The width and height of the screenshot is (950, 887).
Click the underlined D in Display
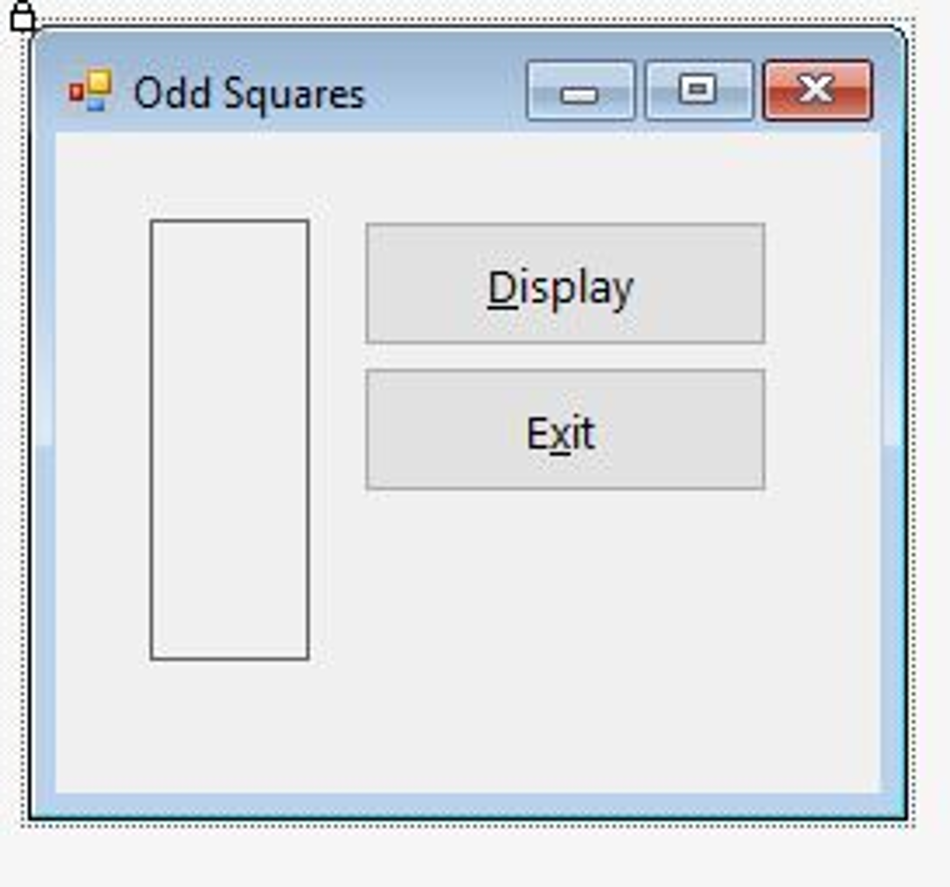click(502, 289)
